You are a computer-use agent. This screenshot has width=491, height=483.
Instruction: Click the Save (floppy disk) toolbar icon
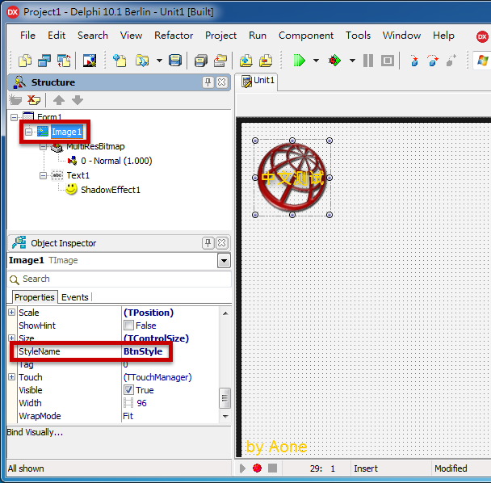[175, 61]
